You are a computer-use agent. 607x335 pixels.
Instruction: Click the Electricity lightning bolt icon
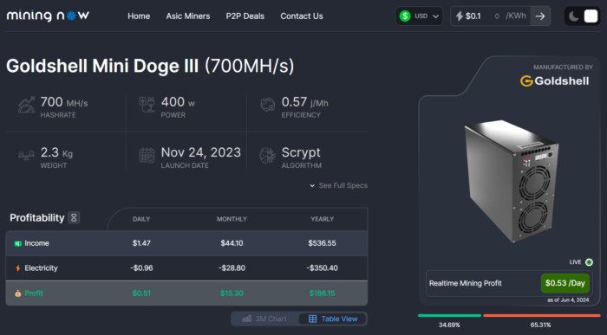pos(18,268)
